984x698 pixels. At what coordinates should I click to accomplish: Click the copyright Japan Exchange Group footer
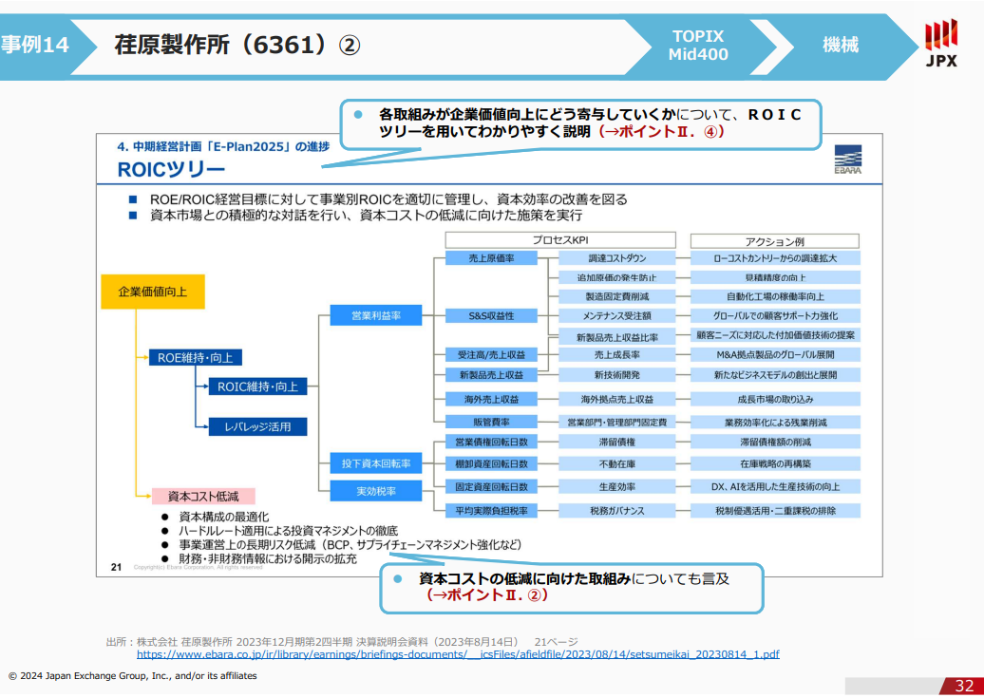[x=132, y=675]
